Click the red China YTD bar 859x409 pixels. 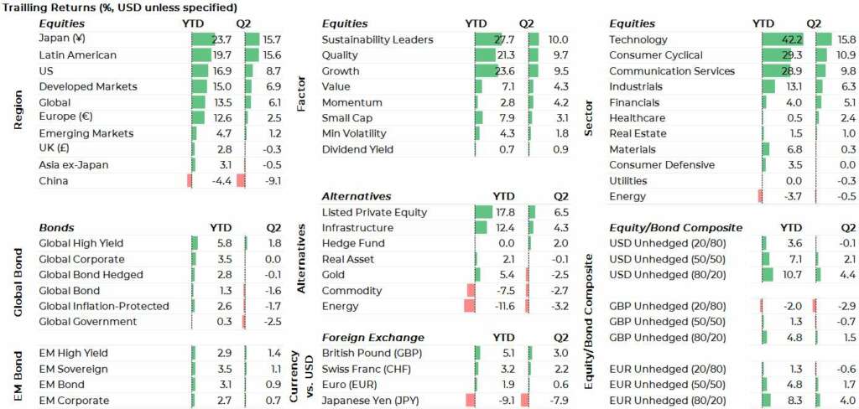[190, 180]
